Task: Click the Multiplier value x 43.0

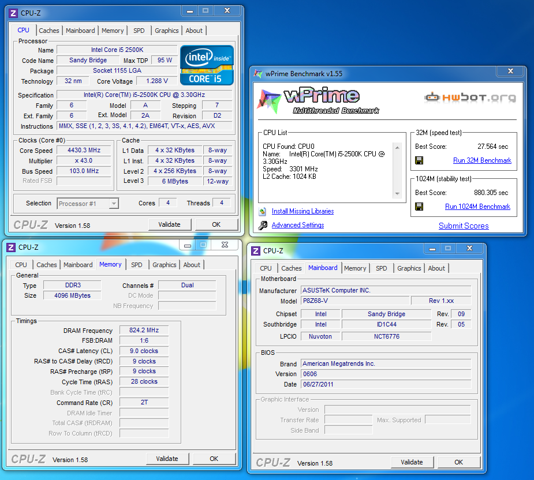Action: tap(84, 161)
